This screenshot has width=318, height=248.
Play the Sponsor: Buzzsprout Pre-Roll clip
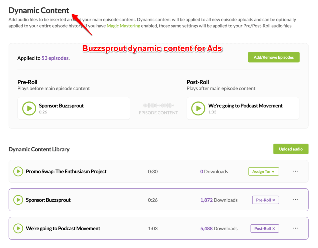29,108
